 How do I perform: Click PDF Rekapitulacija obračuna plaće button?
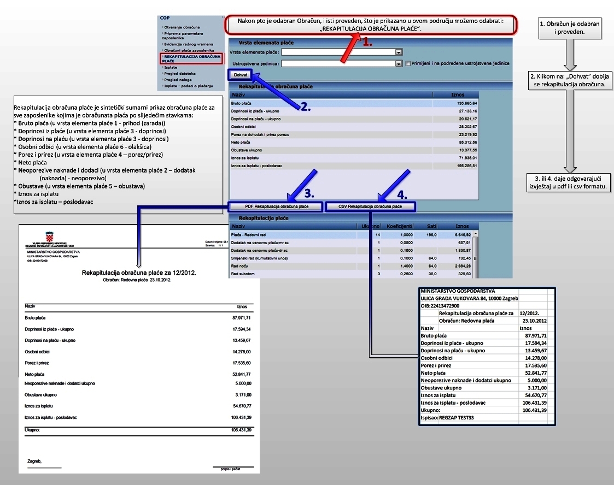[277, 206]
